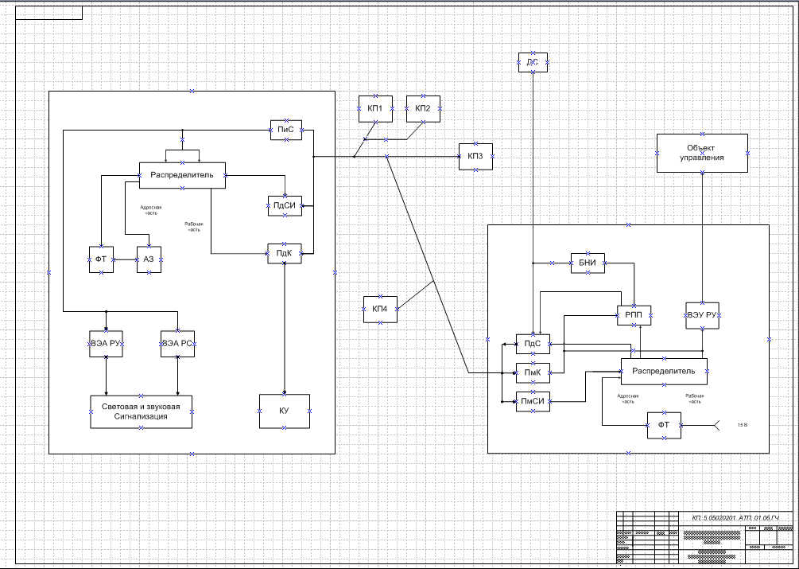This screenshot has height=569, width=799.
Task: Select the ВЭУ РУ block
Action: point(702,316)
